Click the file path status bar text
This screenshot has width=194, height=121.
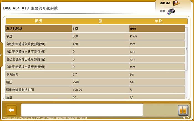(x=45, y=118)
